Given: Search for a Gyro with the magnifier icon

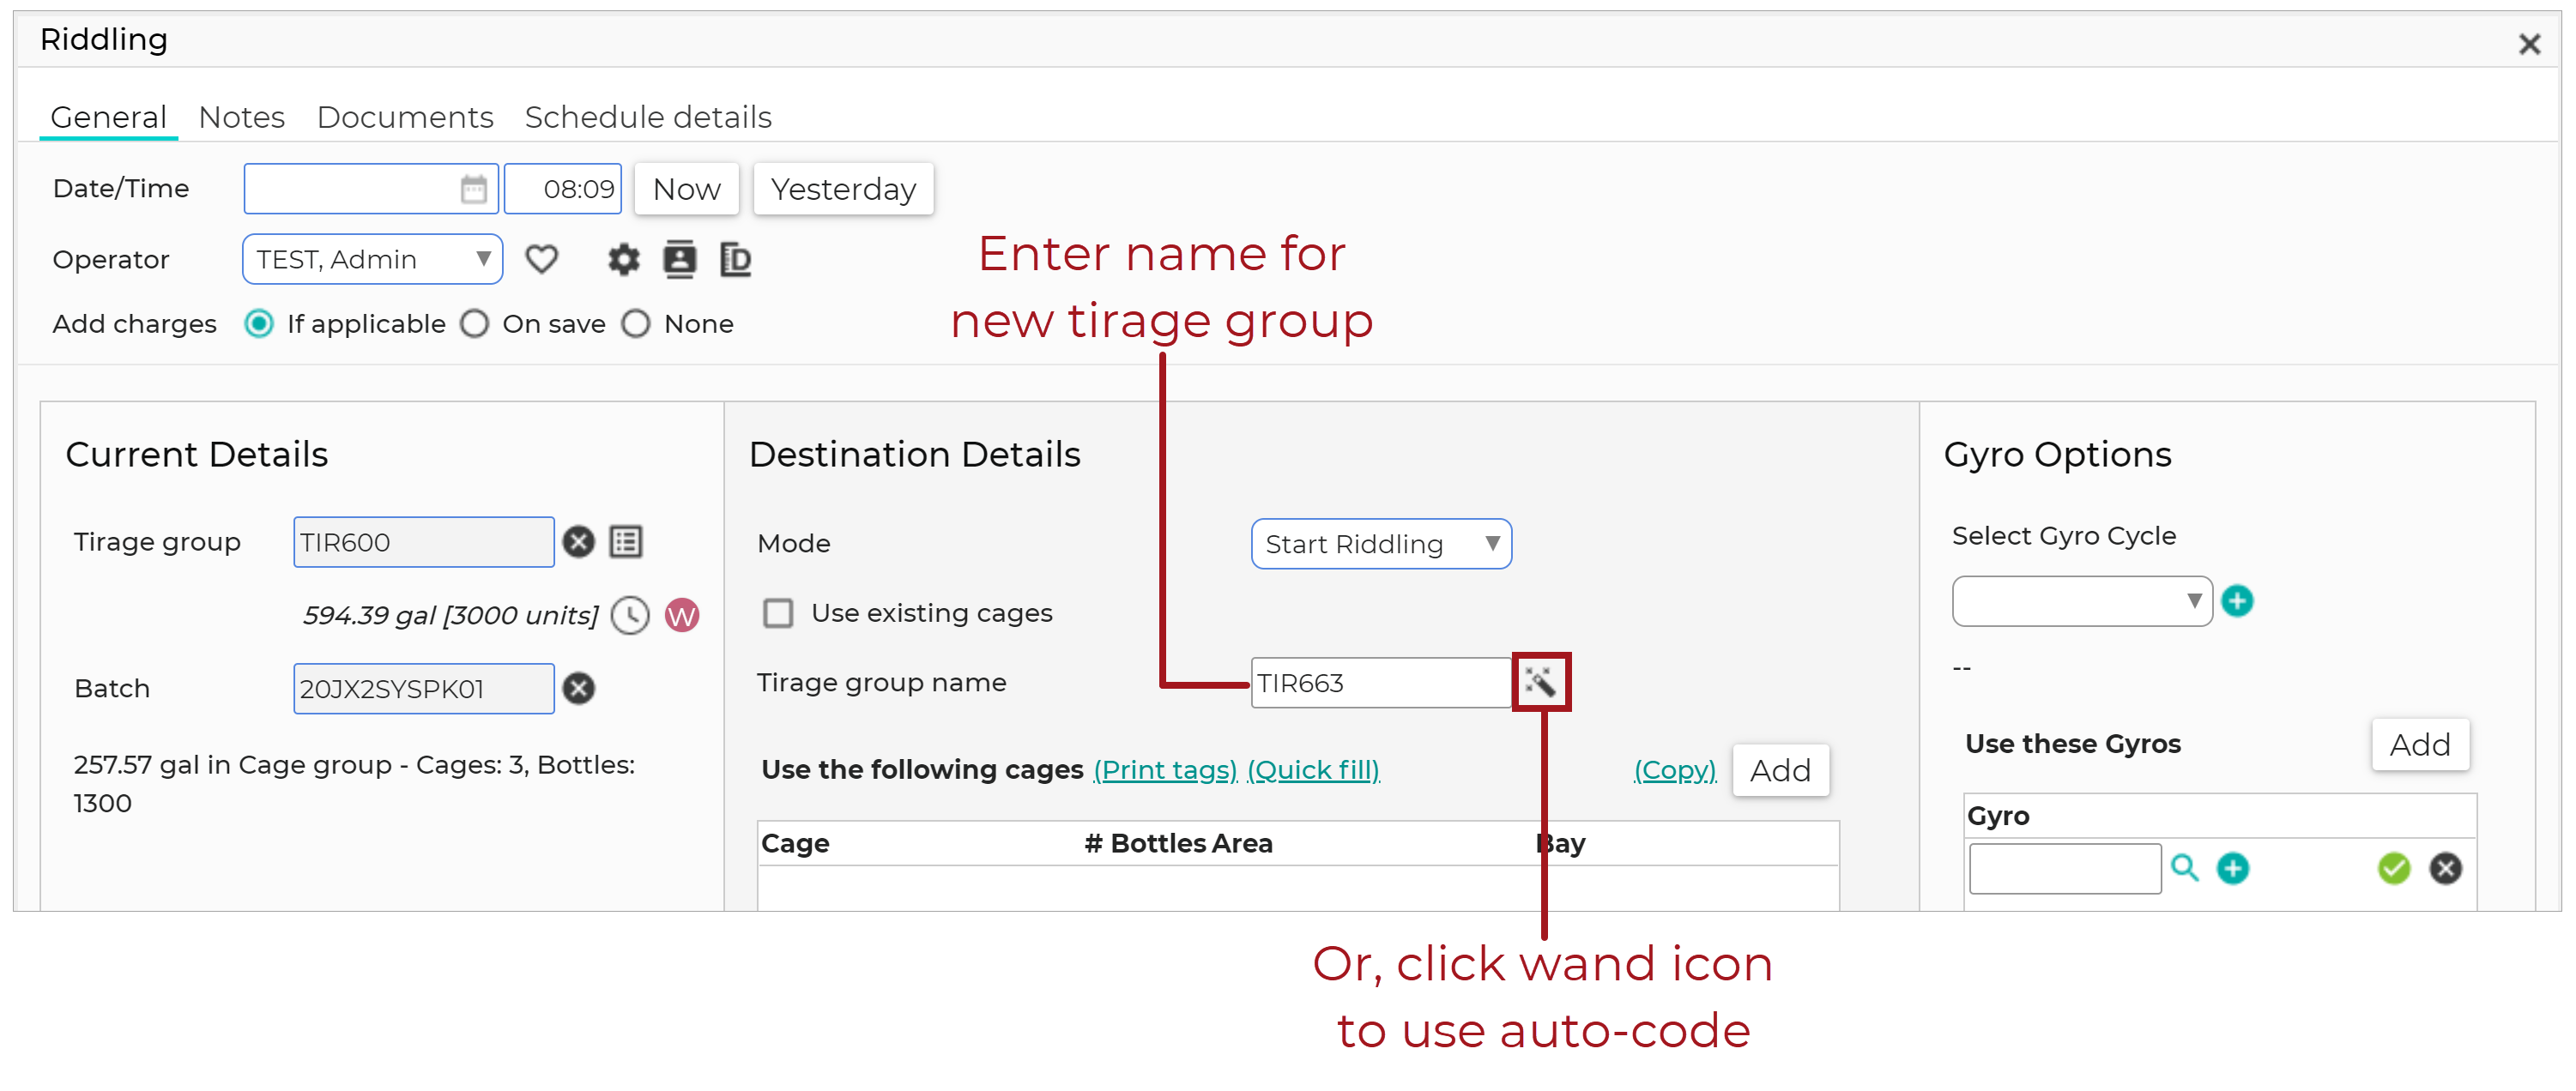Looking at the screenshot, I should pyautogui.click(x=2185, y=868).
